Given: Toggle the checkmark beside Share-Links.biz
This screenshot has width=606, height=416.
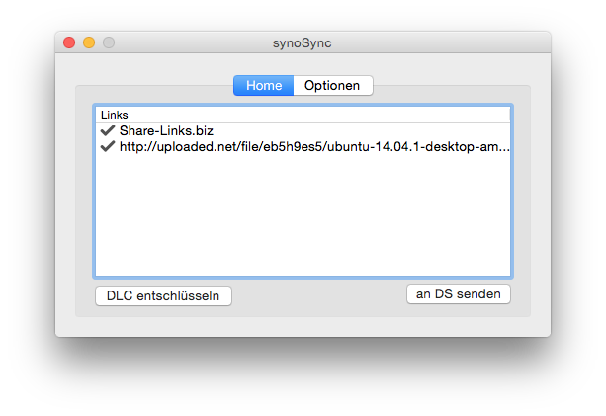Looking at the screenshot, I should pyautogui.click(x=108, y=130).
